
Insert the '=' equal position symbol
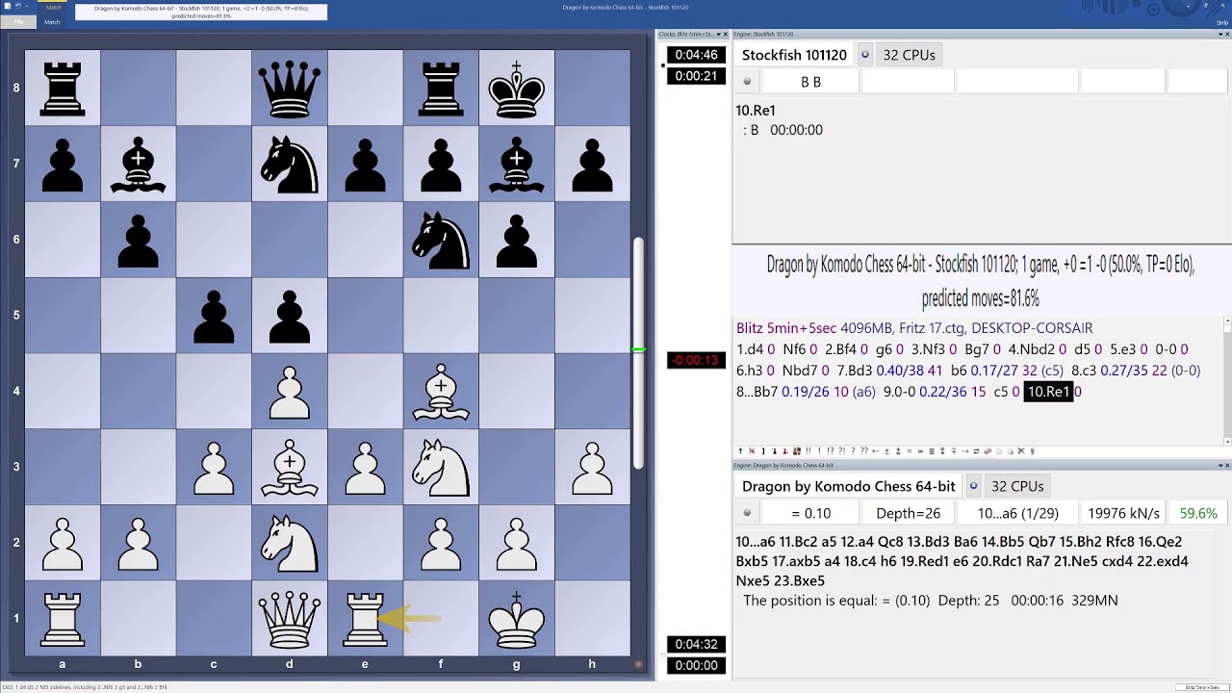[x=909, y=450]
